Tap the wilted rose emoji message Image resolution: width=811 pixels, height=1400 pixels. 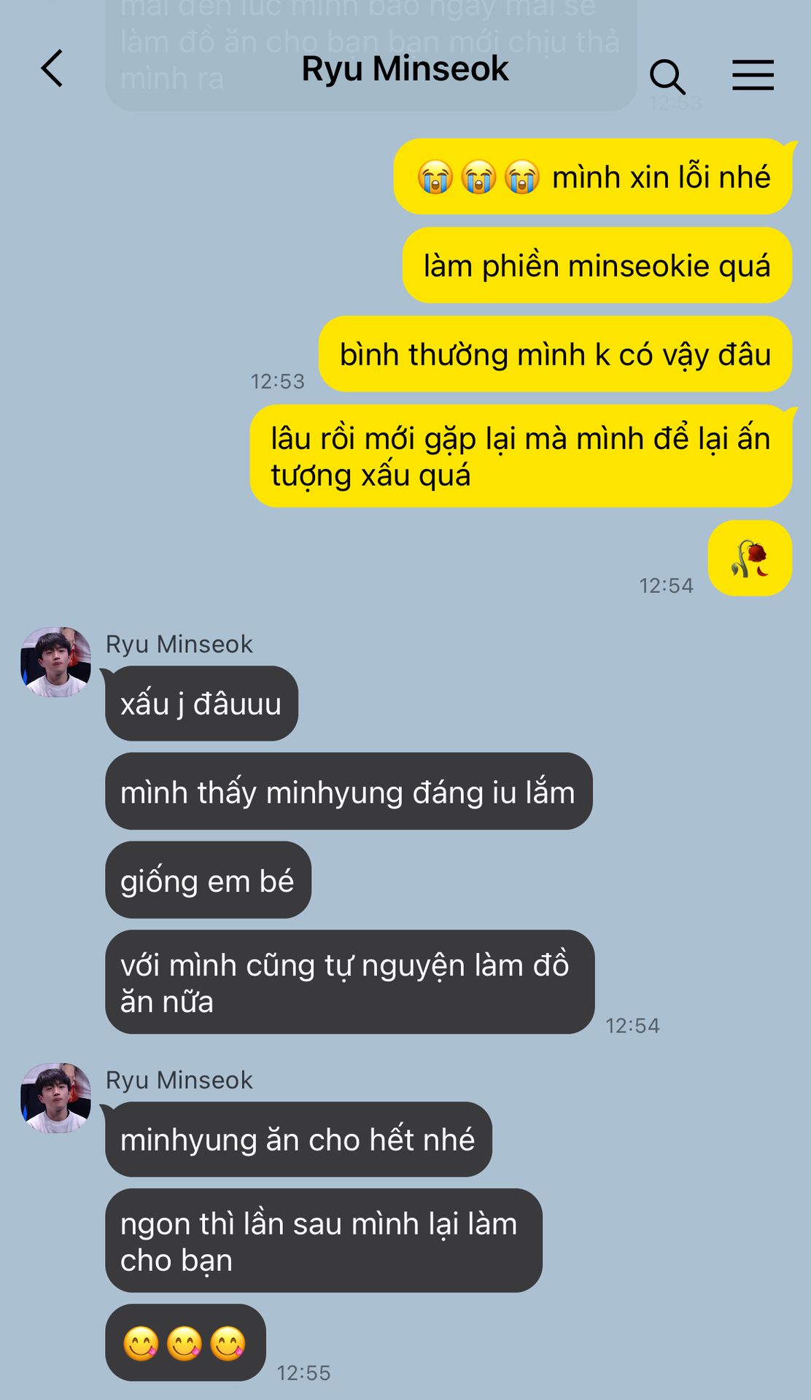[x=750, y=558]
